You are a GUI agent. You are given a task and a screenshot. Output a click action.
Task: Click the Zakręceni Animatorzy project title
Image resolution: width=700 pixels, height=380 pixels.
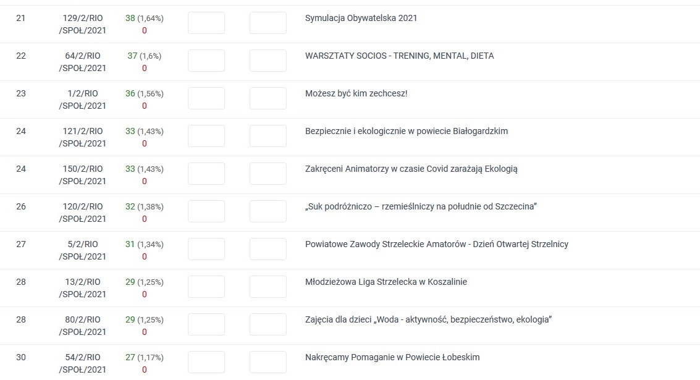411,169
